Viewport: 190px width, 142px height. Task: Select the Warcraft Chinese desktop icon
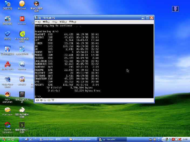[x=22, y=128]
